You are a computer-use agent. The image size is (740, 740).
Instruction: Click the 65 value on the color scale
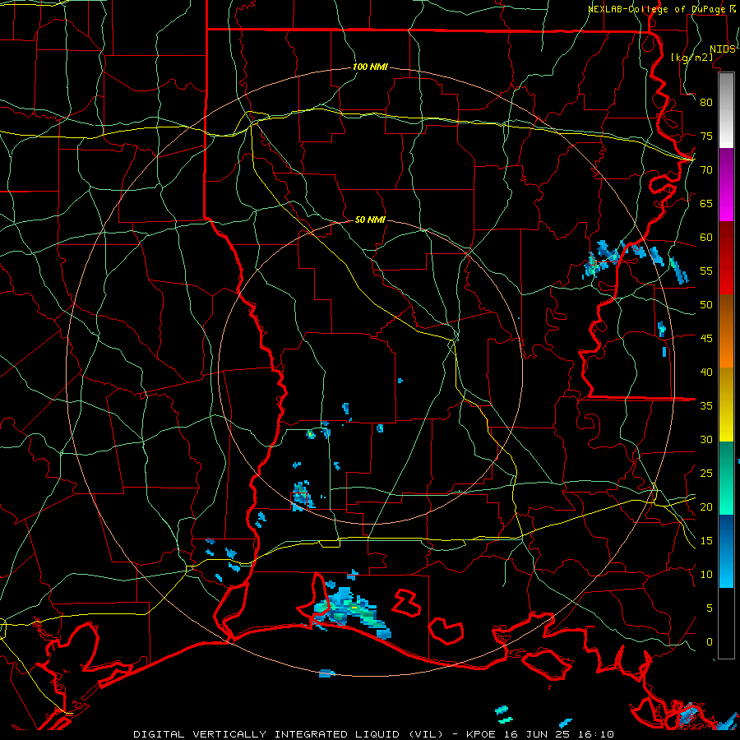pyautogui.click(x=706, y=203)
